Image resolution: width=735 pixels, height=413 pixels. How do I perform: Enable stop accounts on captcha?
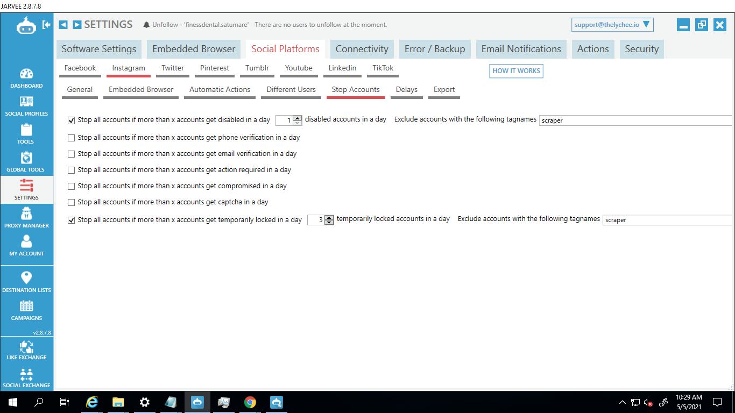[x=72, y=202]
